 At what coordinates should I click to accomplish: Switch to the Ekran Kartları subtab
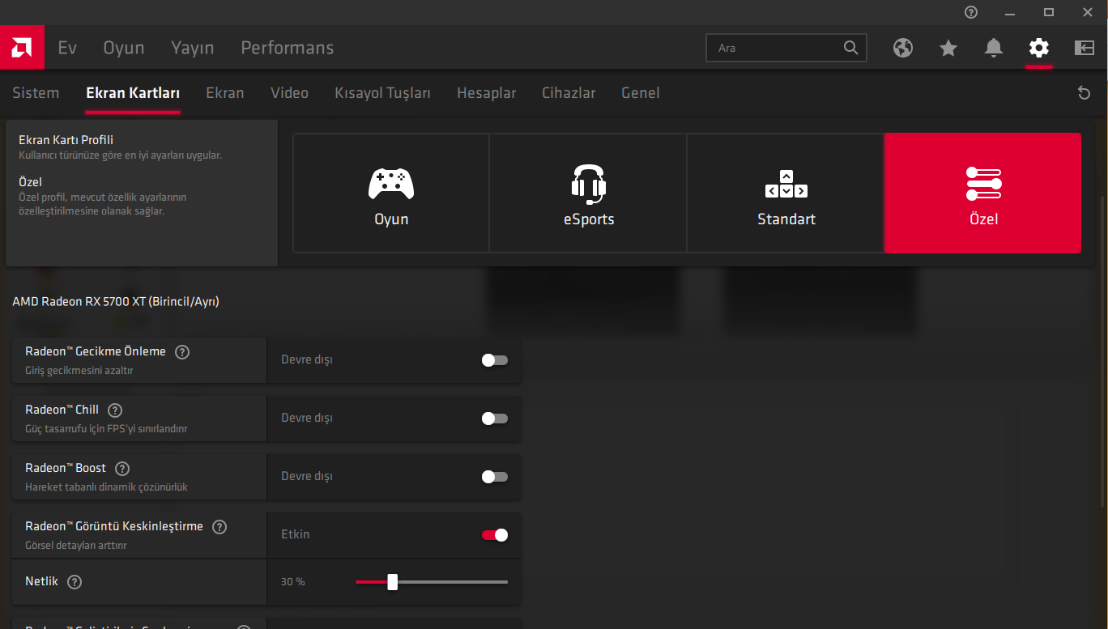(x=133, y=93)
